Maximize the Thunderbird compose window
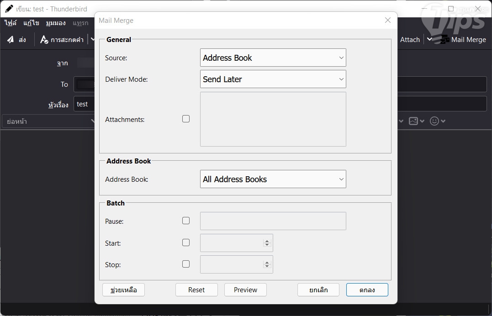492x316 pixels. pos(451,9)
